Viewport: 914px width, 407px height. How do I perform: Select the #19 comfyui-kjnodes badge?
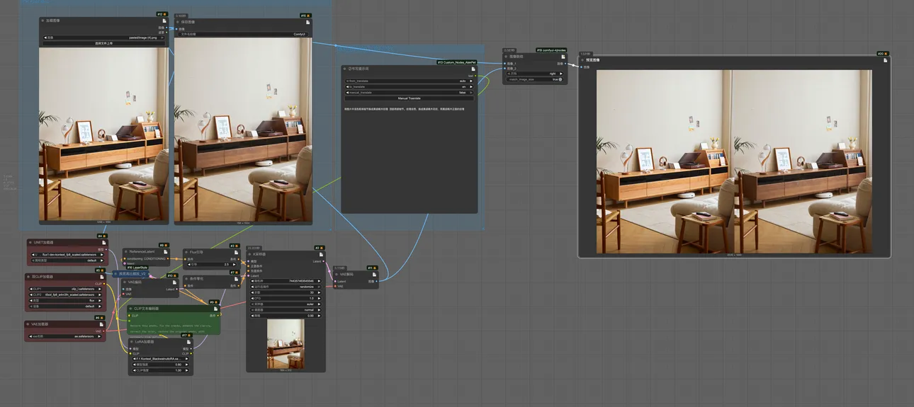click(551, 50)
